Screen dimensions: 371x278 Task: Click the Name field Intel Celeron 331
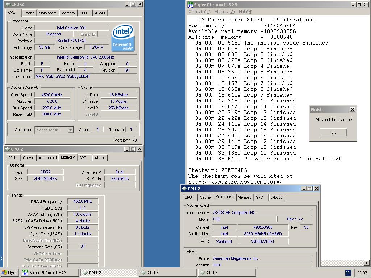pyautogui.click(x=71, y=28)
